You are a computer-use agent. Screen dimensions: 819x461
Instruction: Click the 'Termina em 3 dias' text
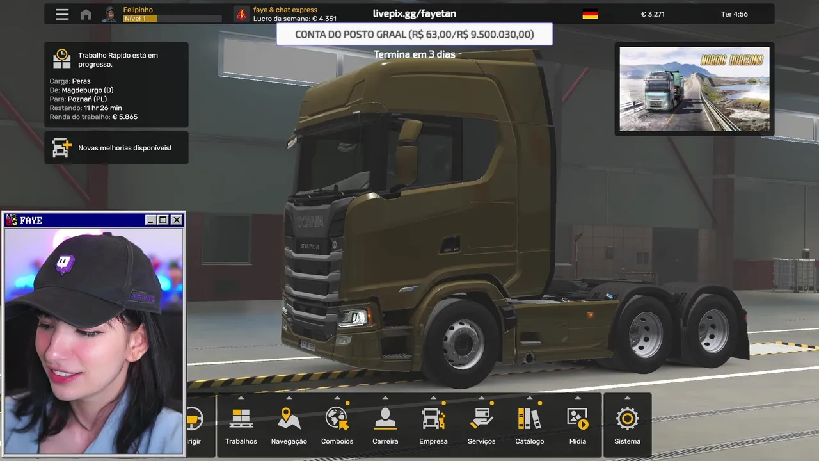click(415, 54)
